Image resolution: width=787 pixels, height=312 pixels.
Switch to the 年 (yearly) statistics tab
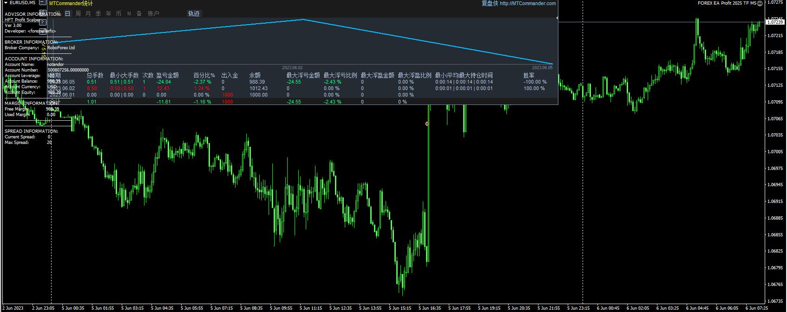(109, 13)
